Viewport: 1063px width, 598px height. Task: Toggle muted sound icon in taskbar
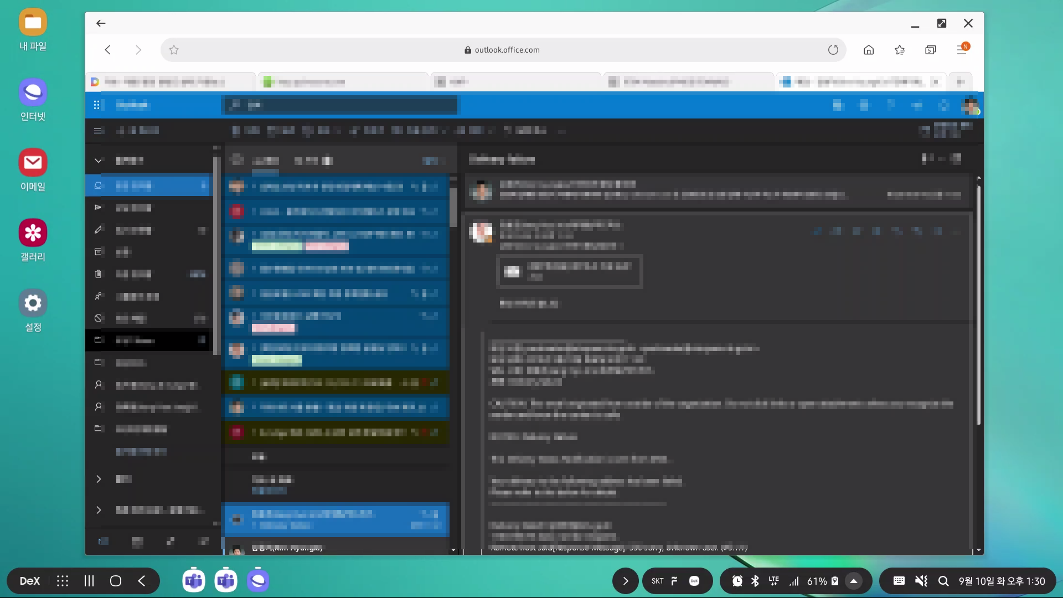pyautogui.click(x=921, y=581)
